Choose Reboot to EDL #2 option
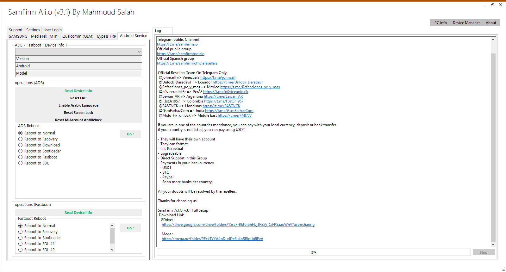The width and height of the screenshot is (506, 272). (36, 250)
